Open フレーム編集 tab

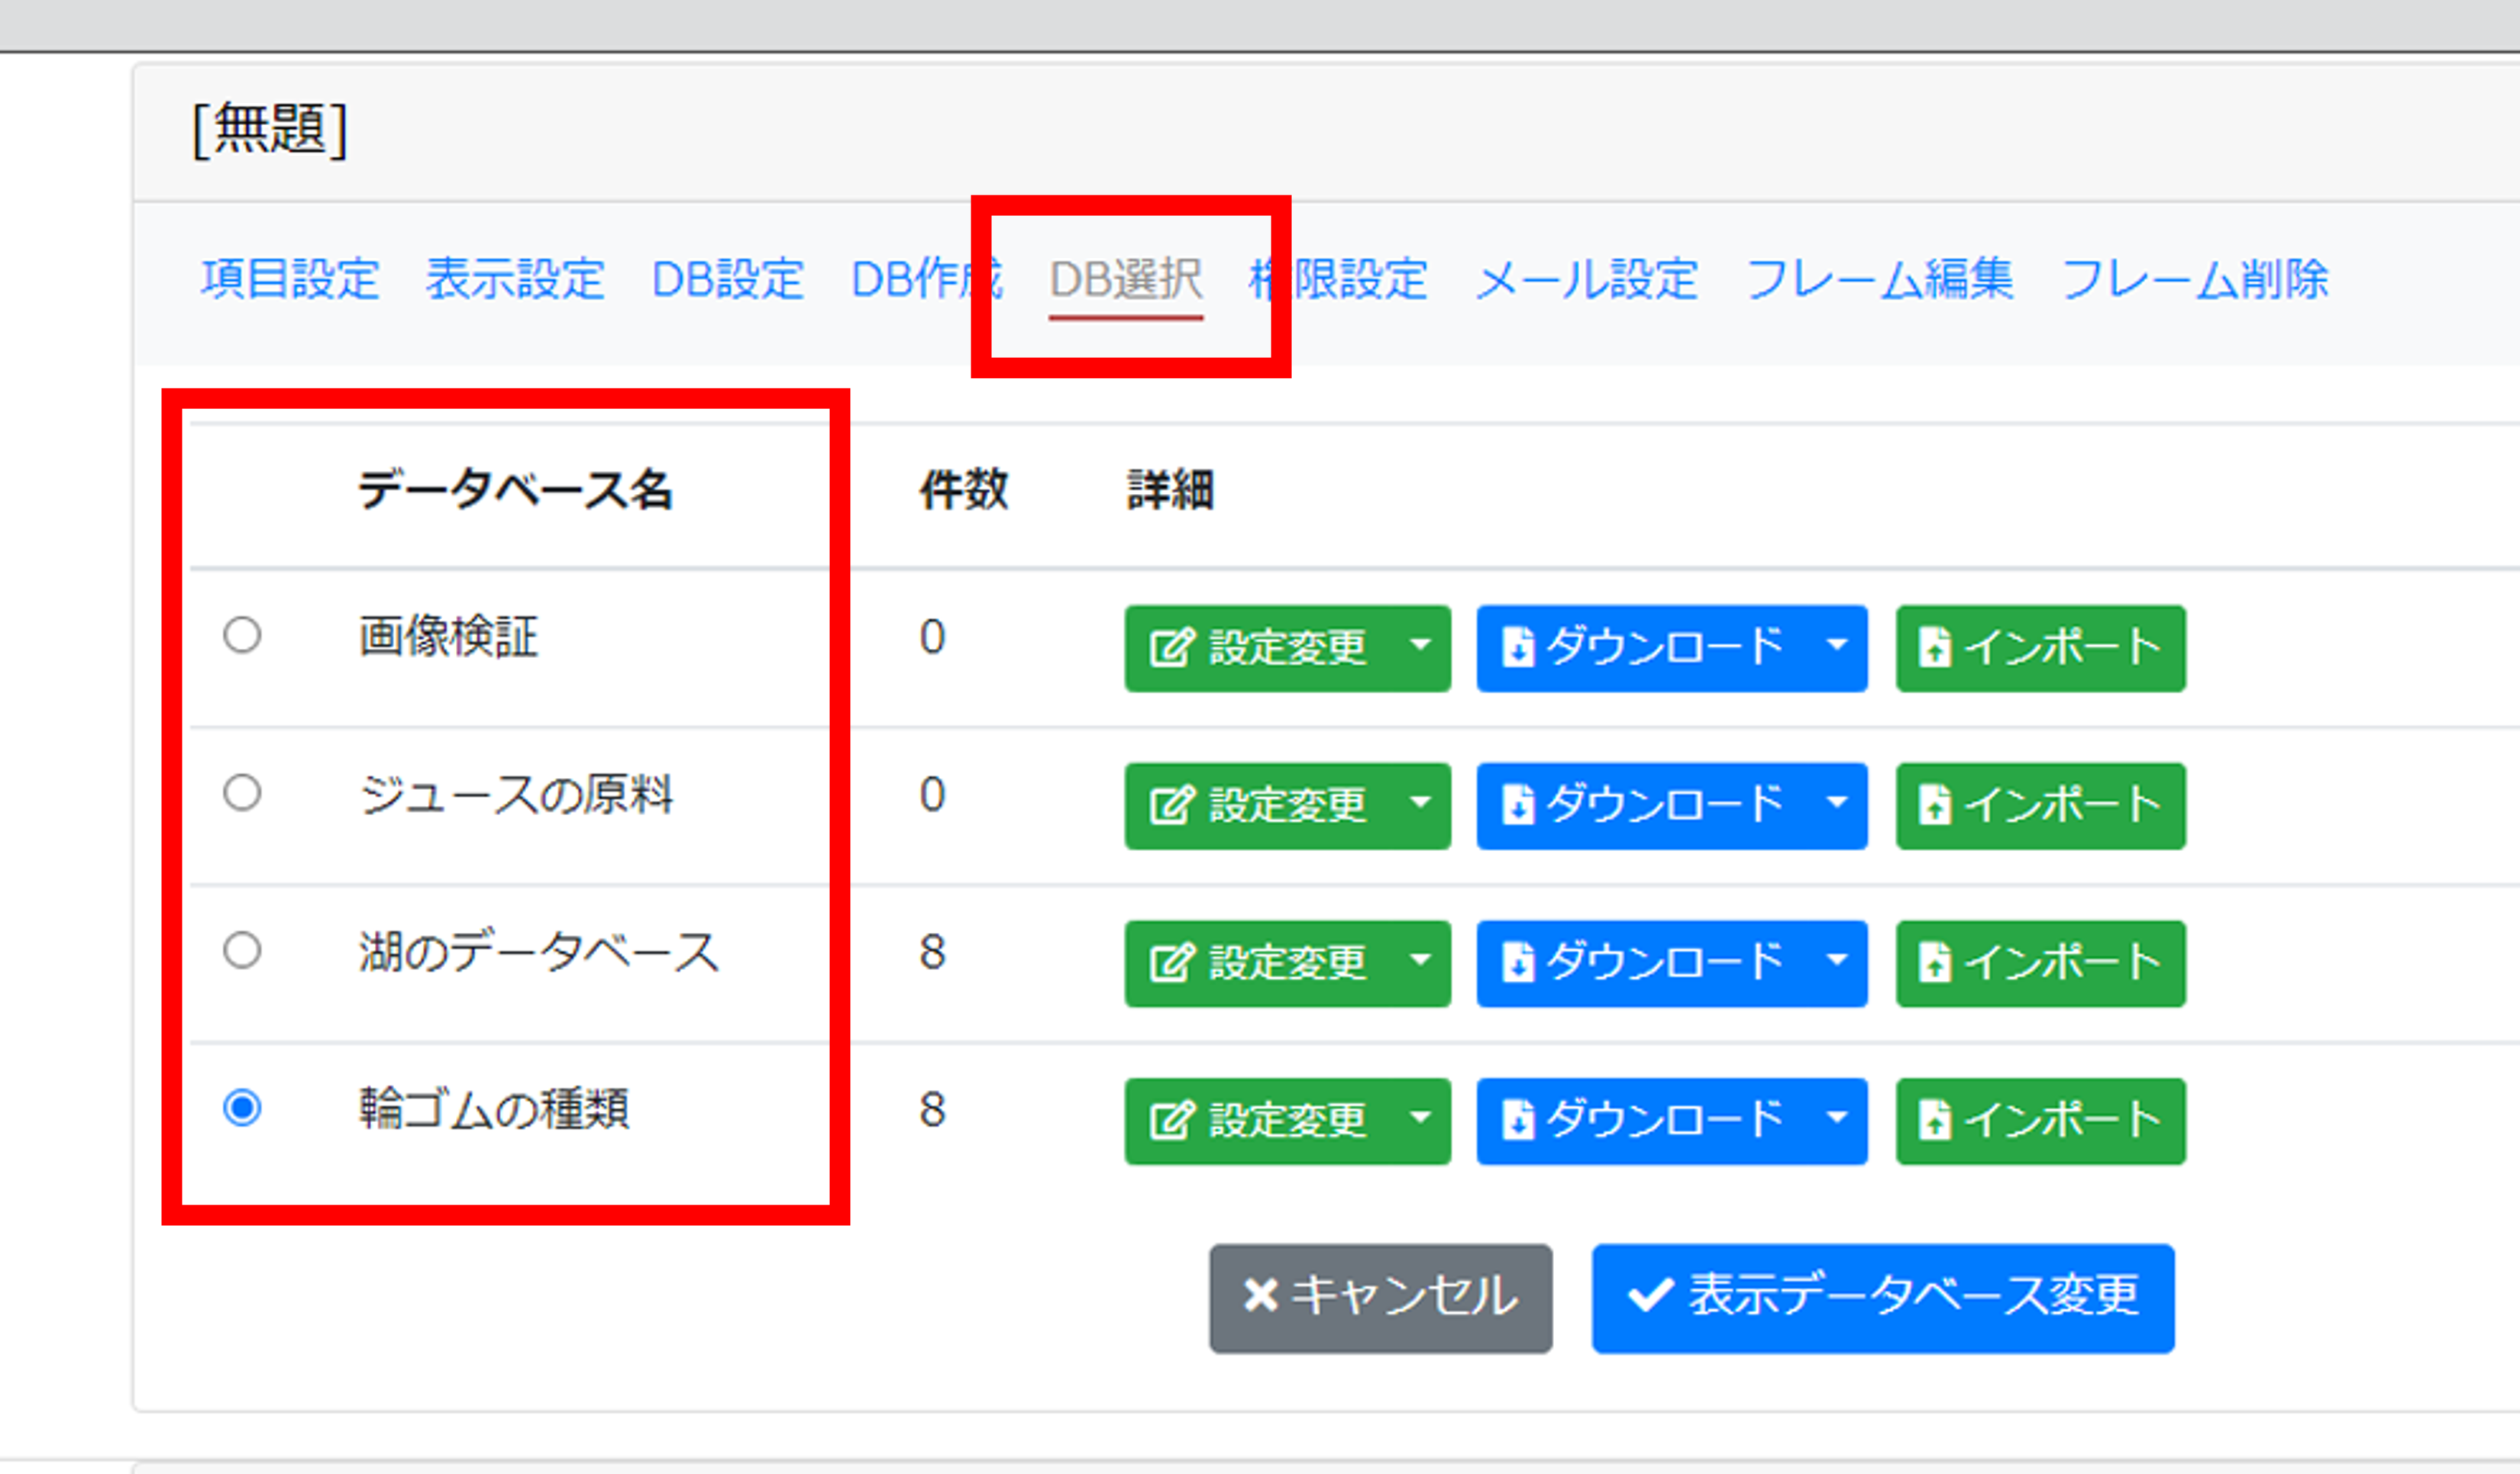coord(1879,279)
